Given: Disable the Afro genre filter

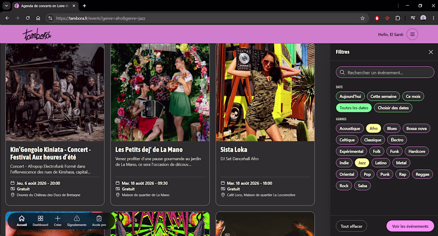Looking at the screenshot, I should [373, 129].
